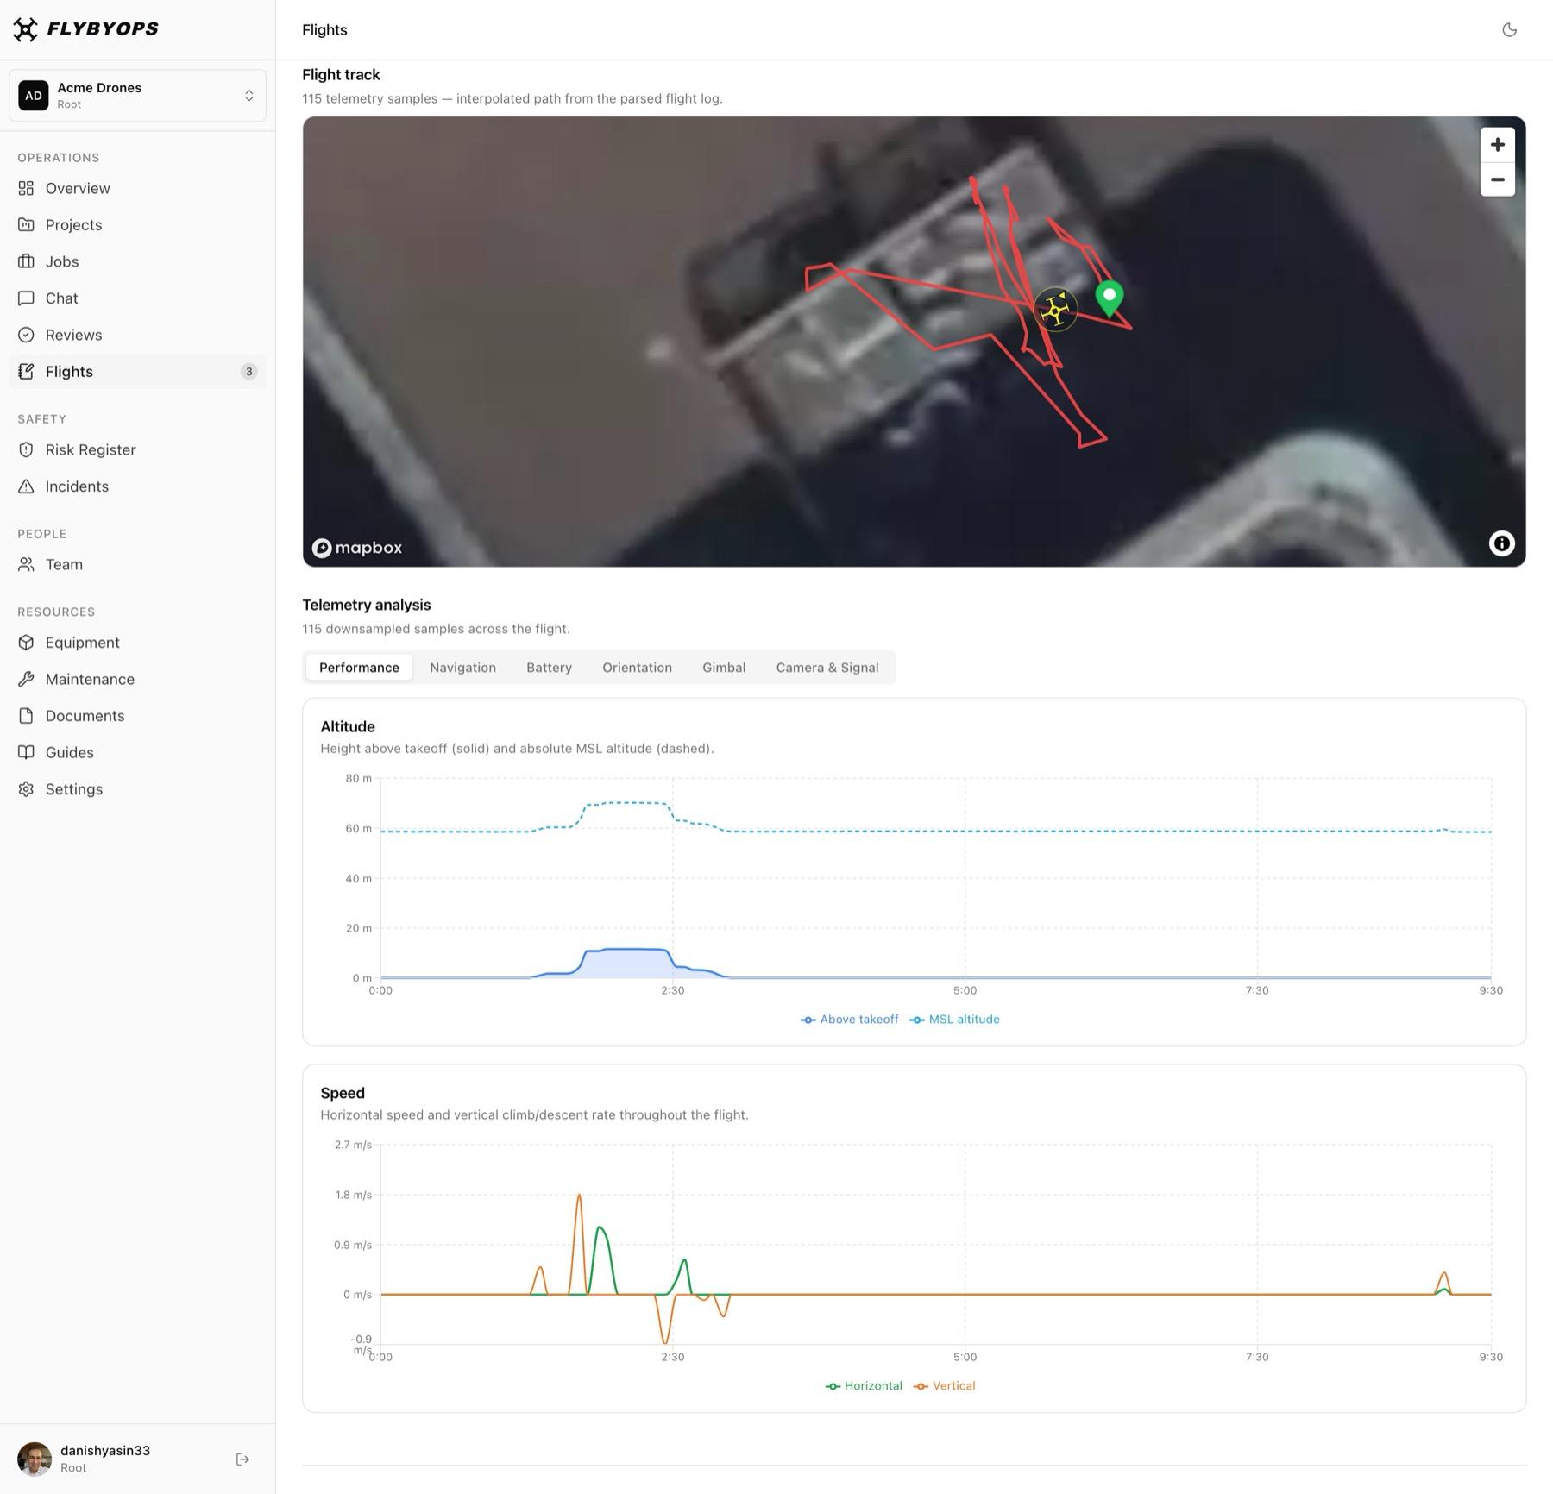Go to Risk Register page
The image size is (1553, 1494).
[x=137, y=450]
